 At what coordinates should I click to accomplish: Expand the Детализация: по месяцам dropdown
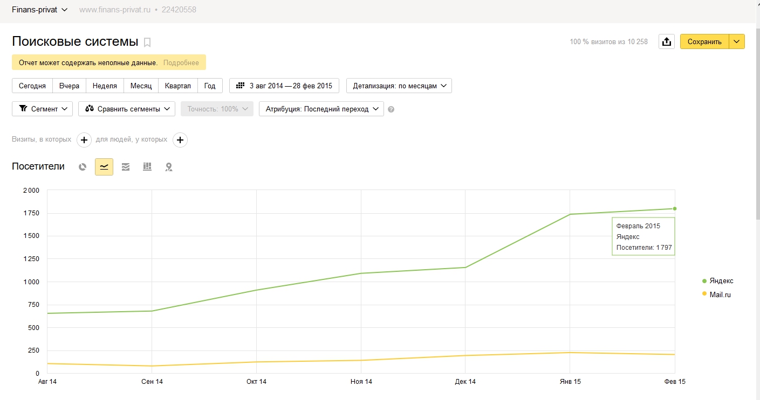coord(399,86)
